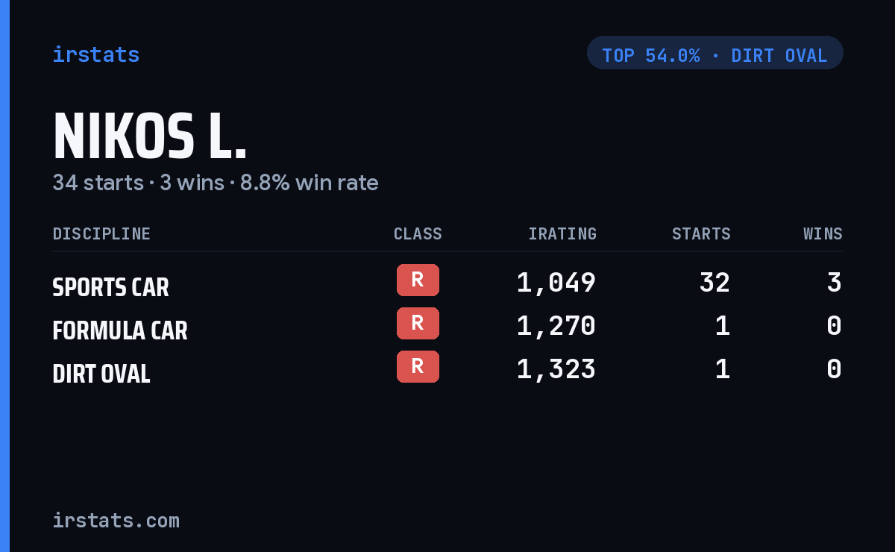895x552 pixels.
Task: Open the irstats.com footer link
Action: (116, 521)
